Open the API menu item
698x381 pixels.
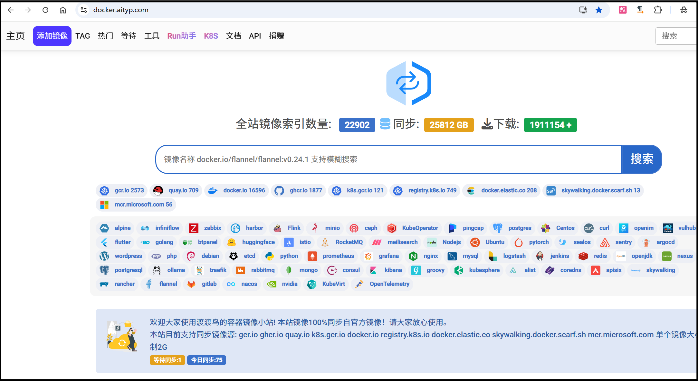tap(255, 36)
